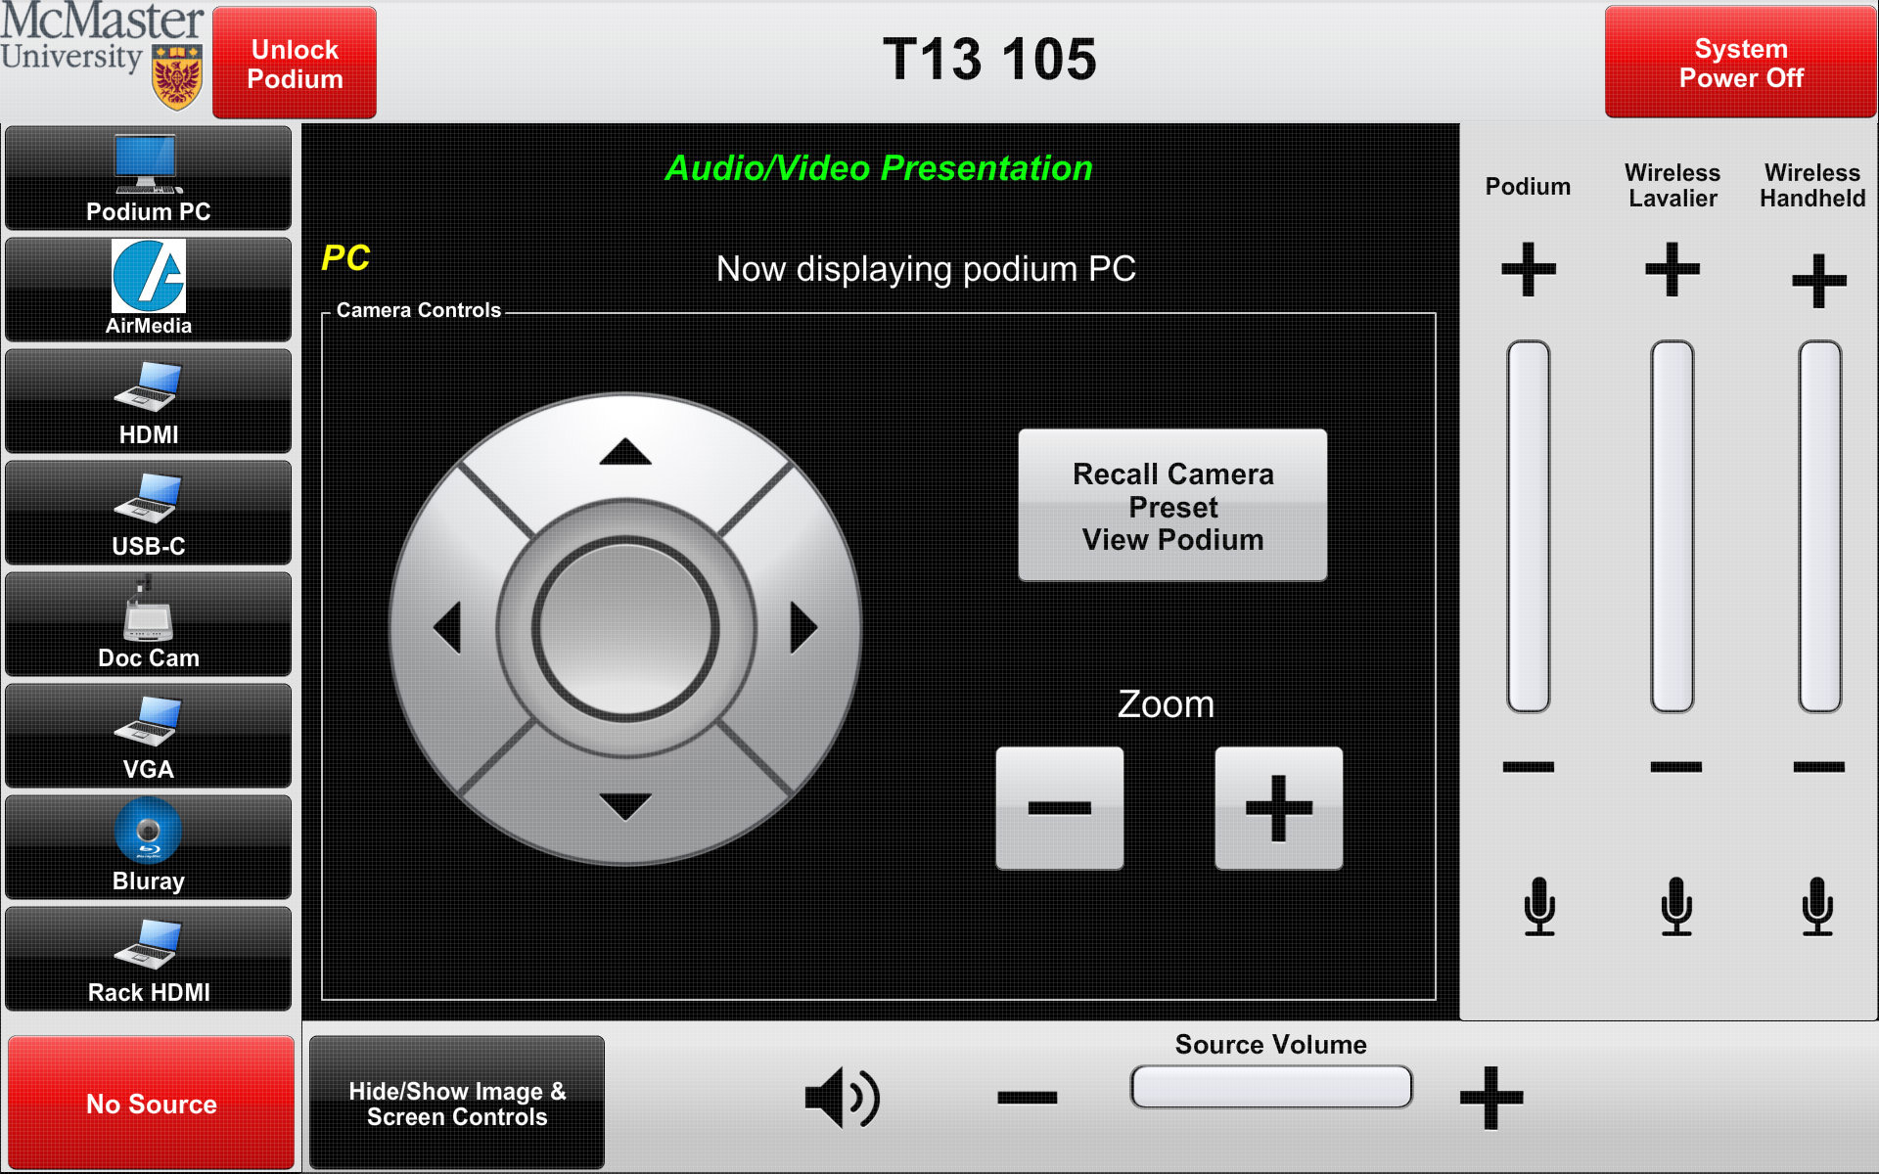Select the Doc Cam source
The image size is (1879, 1174).
(x=148, y=624)
